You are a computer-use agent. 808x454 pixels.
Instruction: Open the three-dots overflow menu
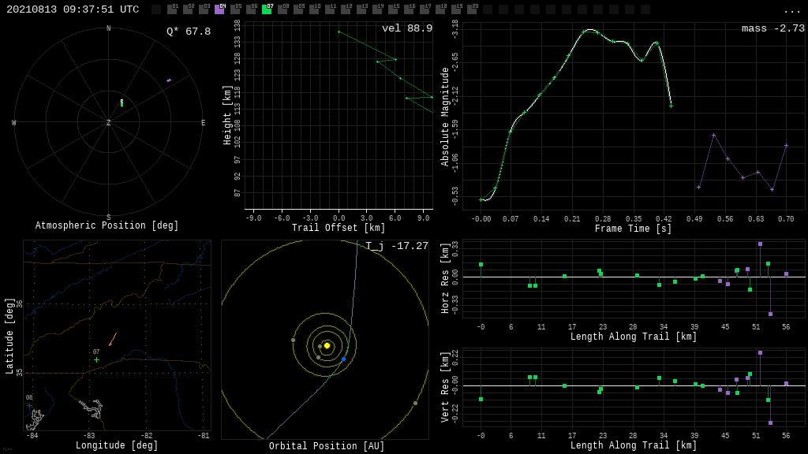pos(791,10)
